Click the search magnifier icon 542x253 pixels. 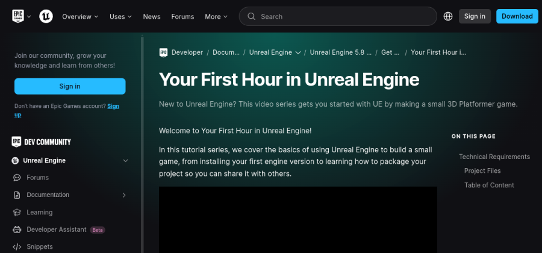pos(252,16)
